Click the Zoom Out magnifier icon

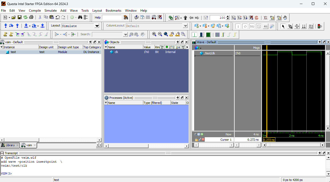pyautogui.click(x=160, y=34)
